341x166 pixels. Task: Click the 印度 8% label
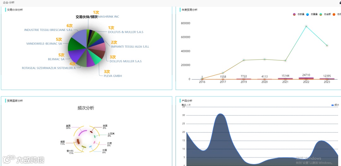109,144
